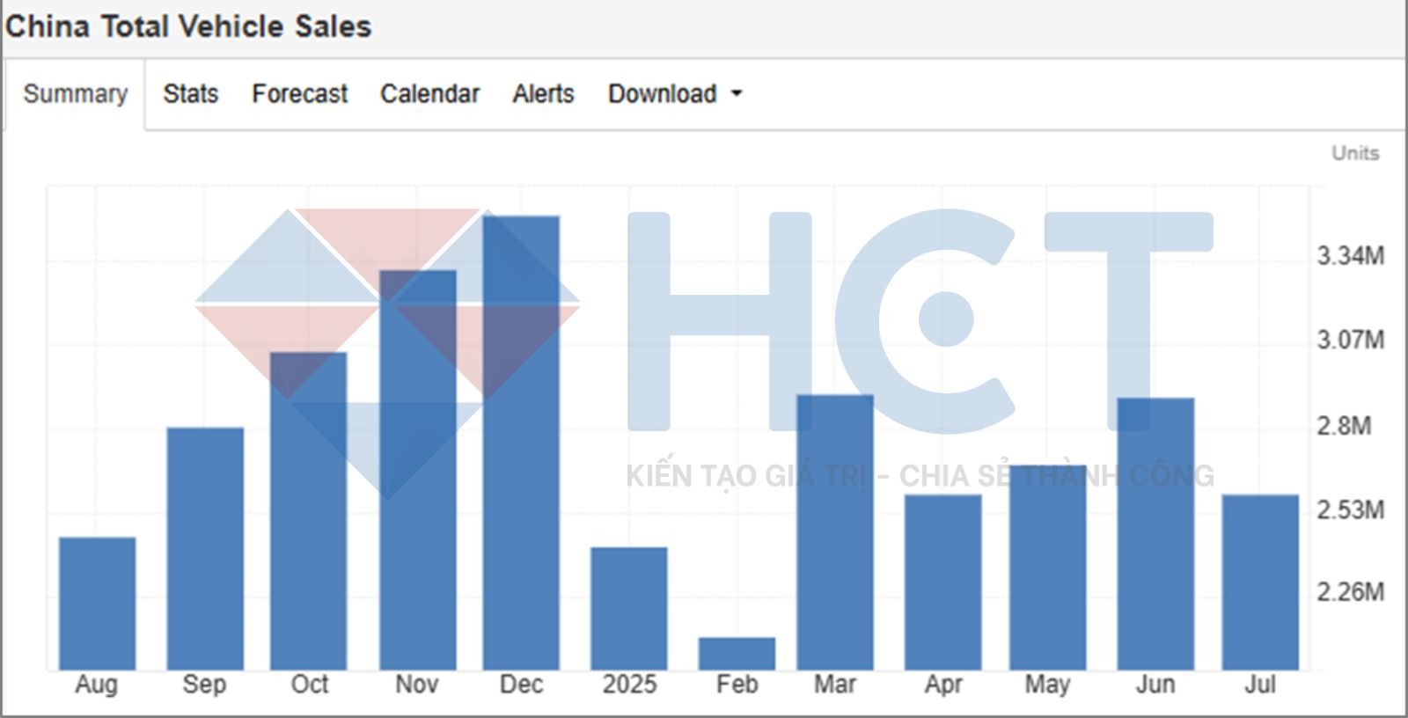Viewport: 1408px width, 718px height.
Task: Click the Nov sales bar
Action: click(417, 470)
